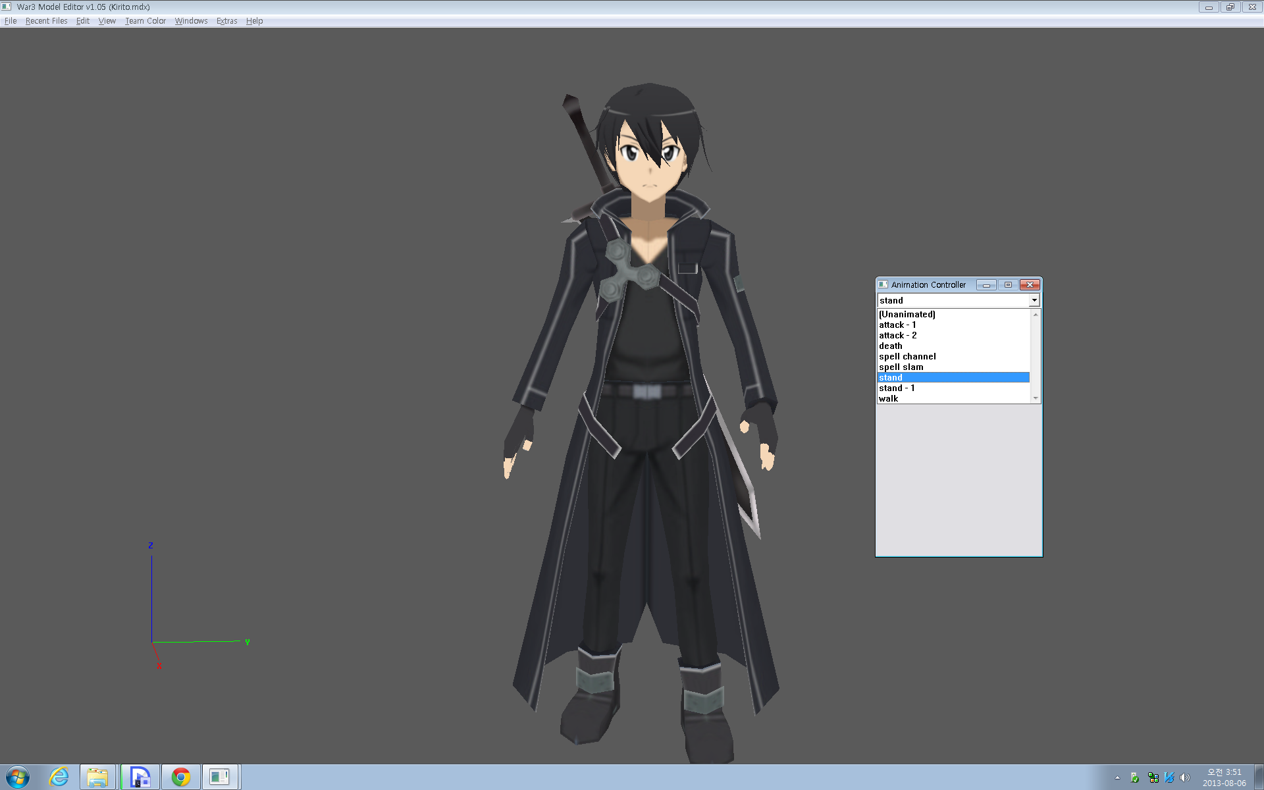Open the Team Color menu
The image size is (1264, 790).
click(x=145, y=21)
